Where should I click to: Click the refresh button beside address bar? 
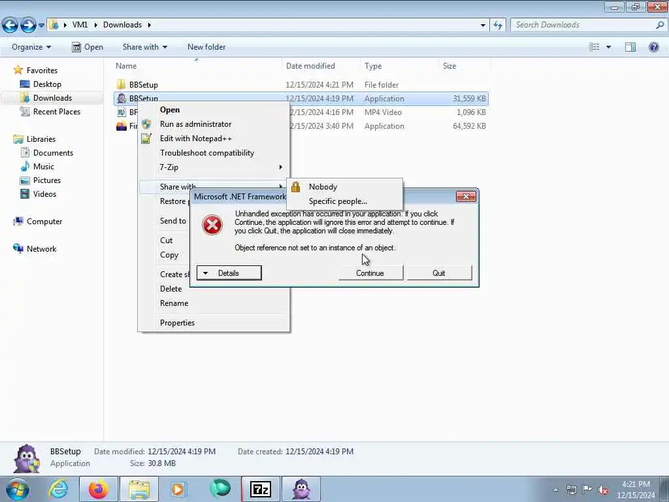(497, 25)
